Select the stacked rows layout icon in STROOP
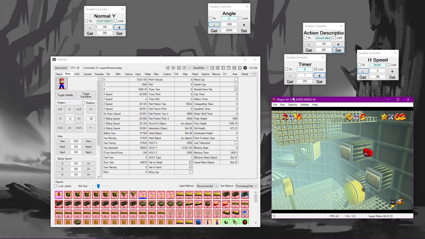 coord(234,68)
